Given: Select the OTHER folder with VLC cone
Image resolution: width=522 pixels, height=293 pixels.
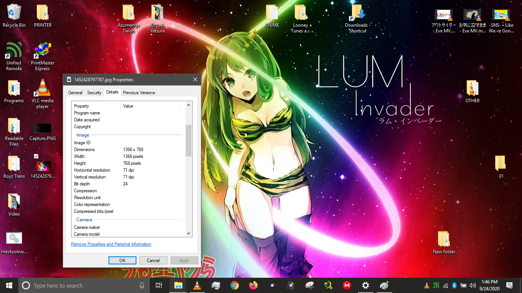Looking at the screenshot, I should pyautogui.click(x=472, y=92).
